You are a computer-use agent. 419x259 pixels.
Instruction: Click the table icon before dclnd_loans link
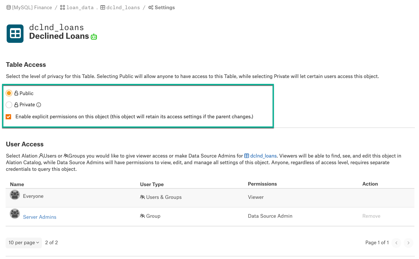point(247,156)
